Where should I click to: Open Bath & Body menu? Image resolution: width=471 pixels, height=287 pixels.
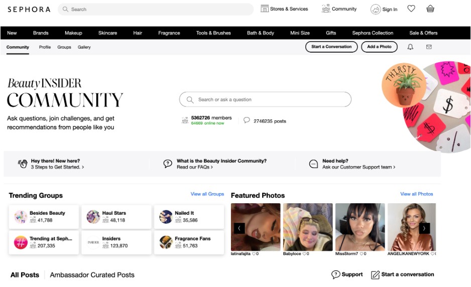point(261,33)
